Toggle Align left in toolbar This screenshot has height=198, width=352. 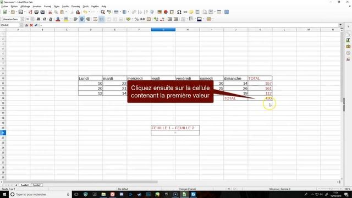point(76,19)
